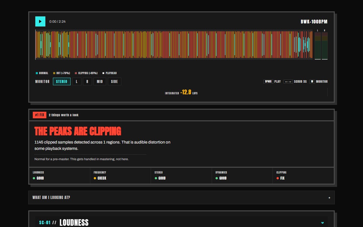This screenshot has height=227, width=363.
Task: Click the SPACE key hint badge
Action: pyautogui.click(x=268, y=81)
